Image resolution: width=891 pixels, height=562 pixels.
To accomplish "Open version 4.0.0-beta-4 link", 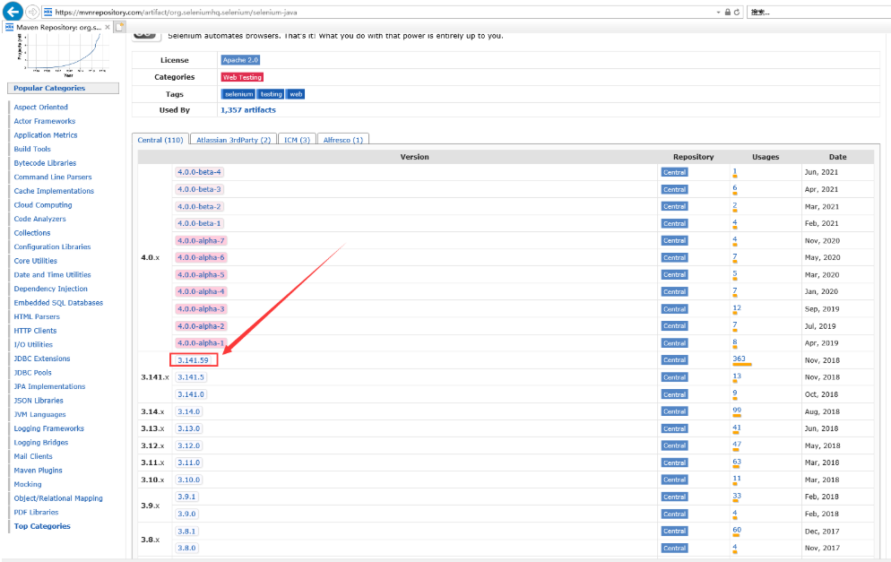I will point(199,172).
